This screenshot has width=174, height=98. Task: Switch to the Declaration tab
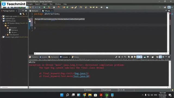54,57
